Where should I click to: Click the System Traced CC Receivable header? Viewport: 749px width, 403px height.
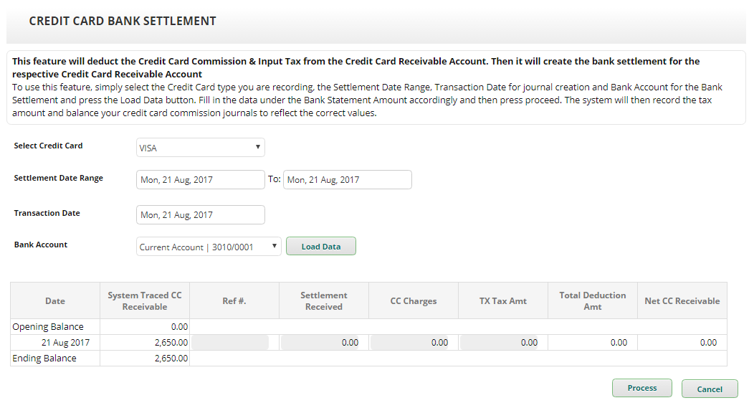145,301
